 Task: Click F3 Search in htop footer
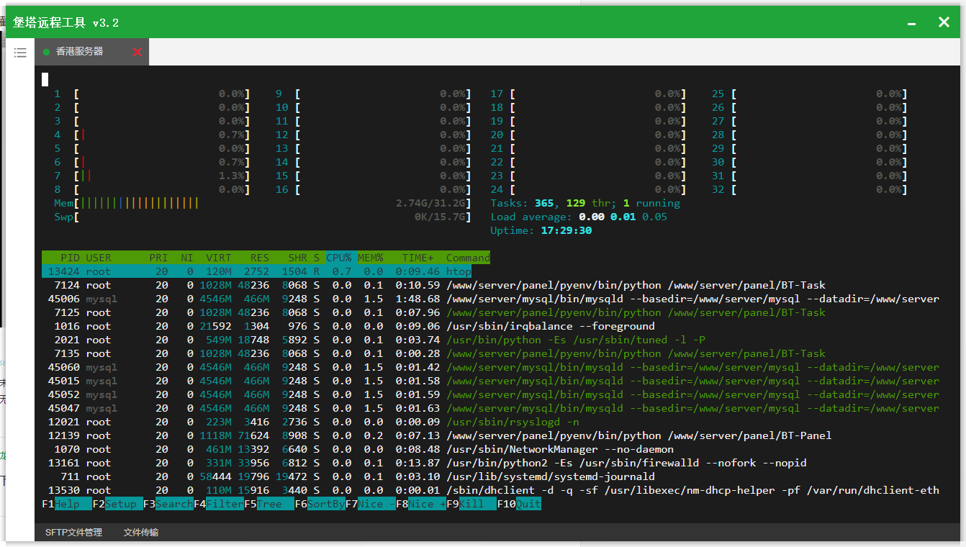coord(168,504)
